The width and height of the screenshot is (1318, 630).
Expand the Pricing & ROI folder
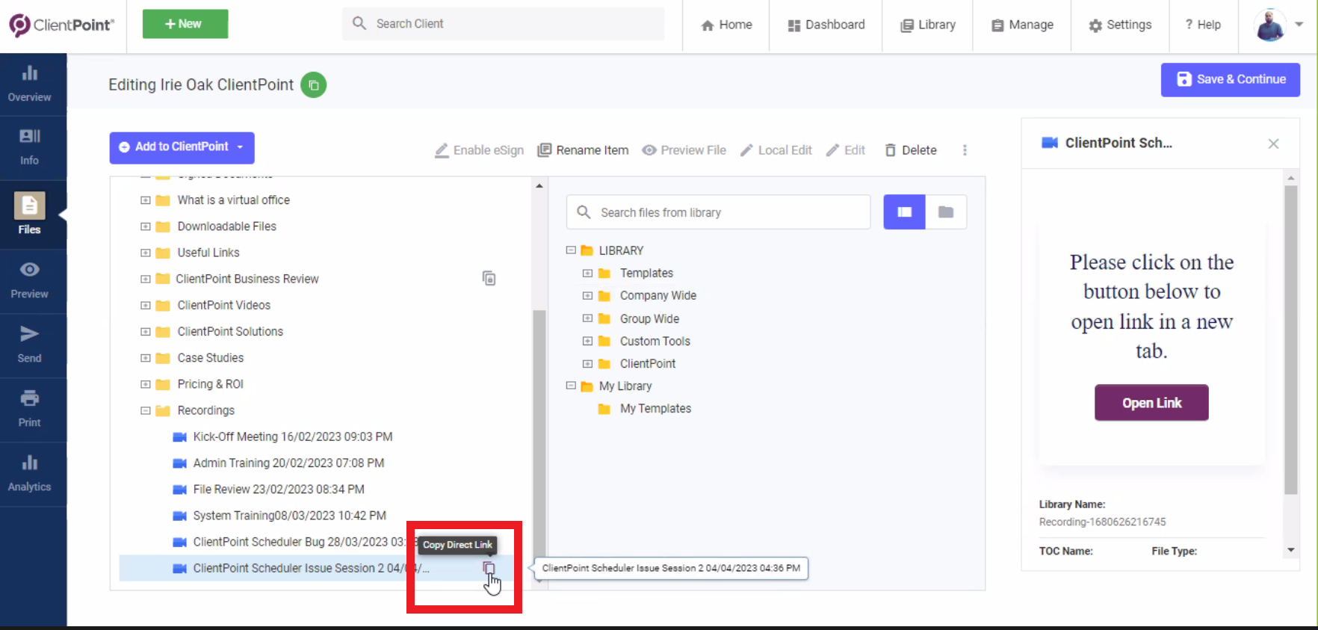click(146, 384)
